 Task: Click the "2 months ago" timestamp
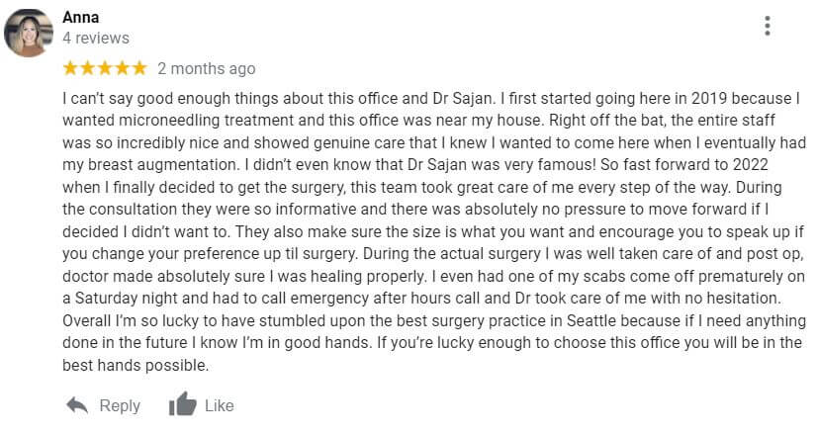tap(206, 68)
